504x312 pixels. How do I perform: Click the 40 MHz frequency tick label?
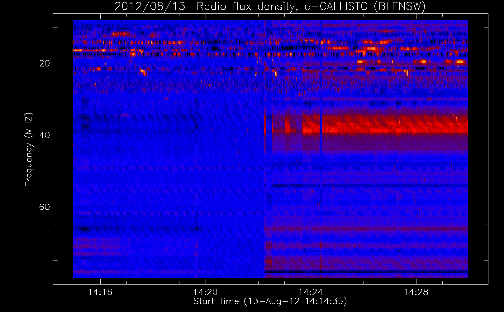coord(45,135)
